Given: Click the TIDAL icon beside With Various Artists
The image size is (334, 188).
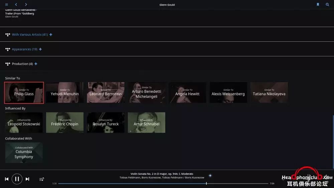Looking at the screenshot, I should coord(8,35).
